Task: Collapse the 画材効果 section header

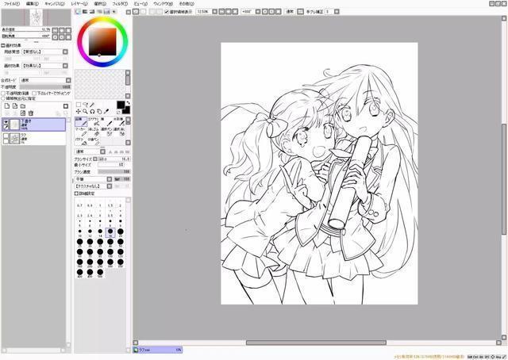Action: pyautogui.click(x=3, y=46)
